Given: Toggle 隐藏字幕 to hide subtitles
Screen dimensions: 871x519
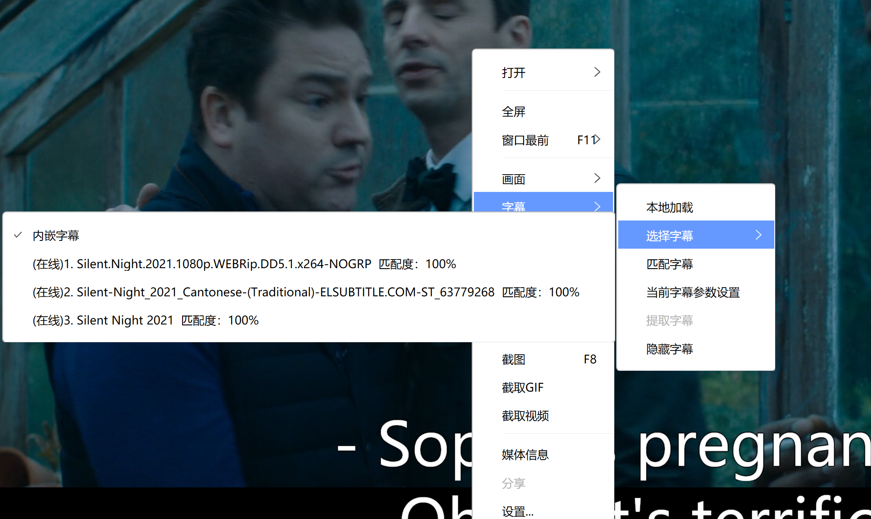Looking at the screenshot, I should coord(669,349).
